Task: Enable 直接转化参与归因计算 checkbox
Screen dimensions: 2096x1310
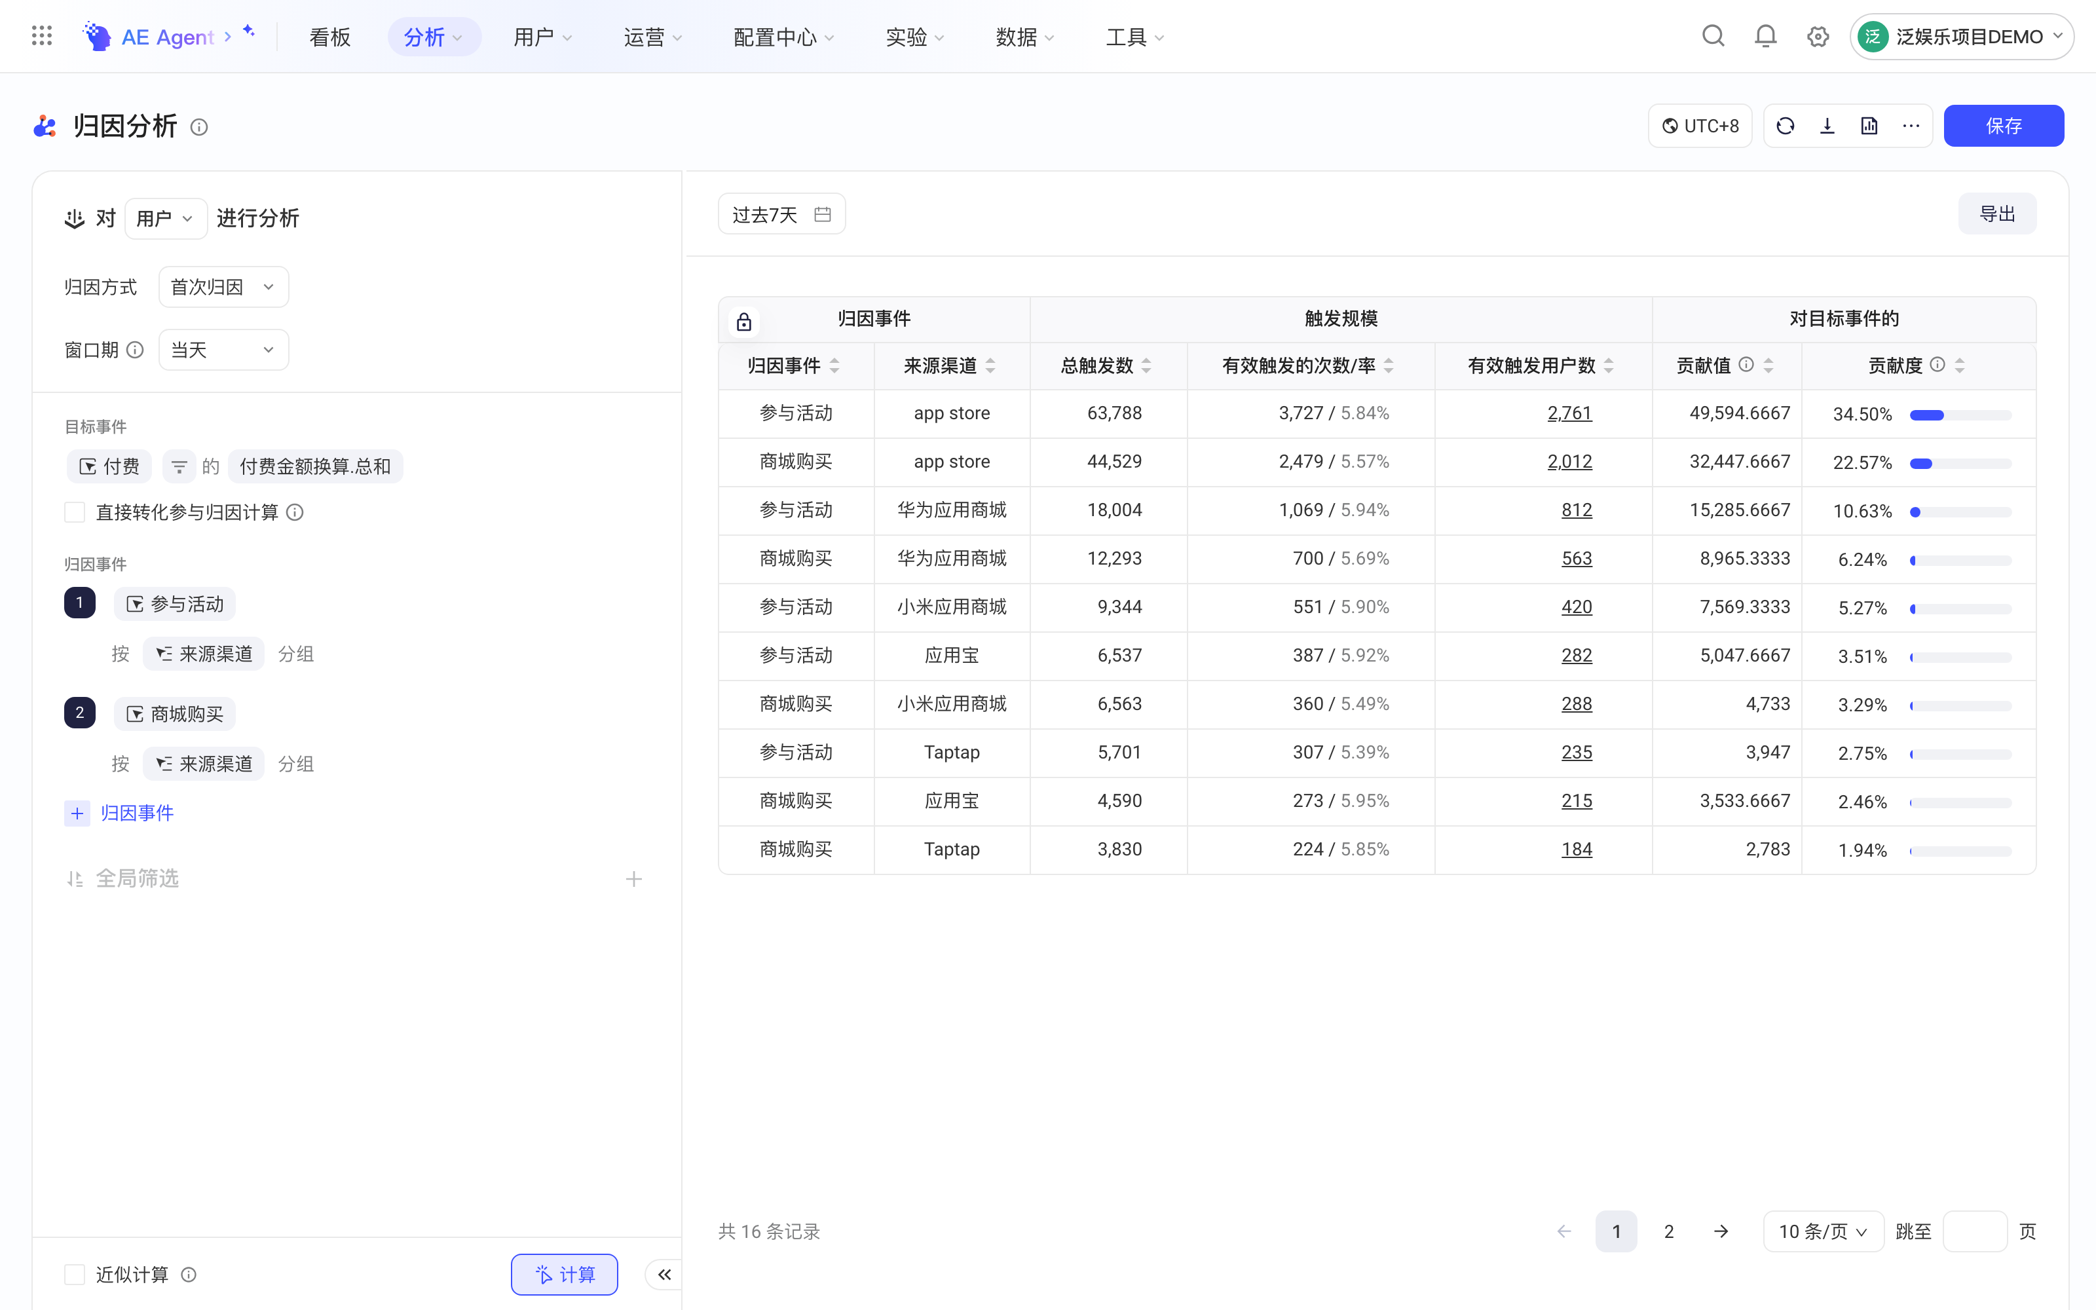Action: (75, 512)
